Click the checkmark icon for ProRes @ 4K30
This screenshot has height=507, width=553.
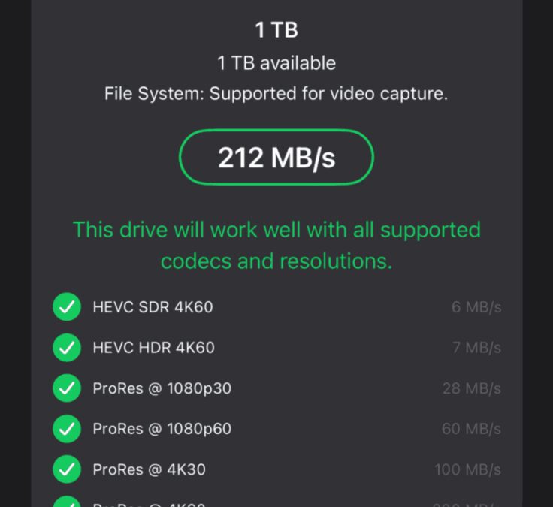pyautogui.click(x=67, y=469)
